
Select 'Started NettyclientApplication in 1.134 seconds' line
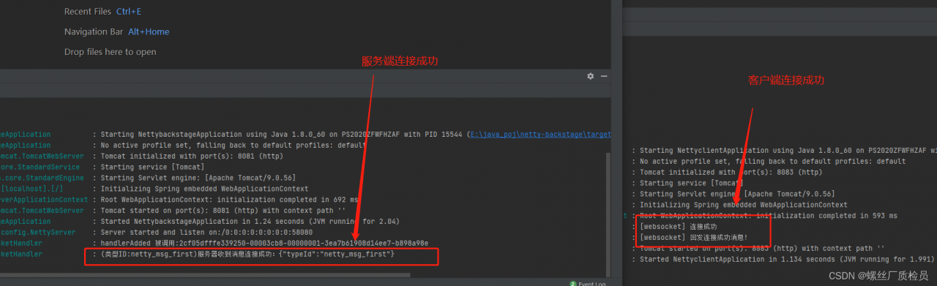pos(784,259)
